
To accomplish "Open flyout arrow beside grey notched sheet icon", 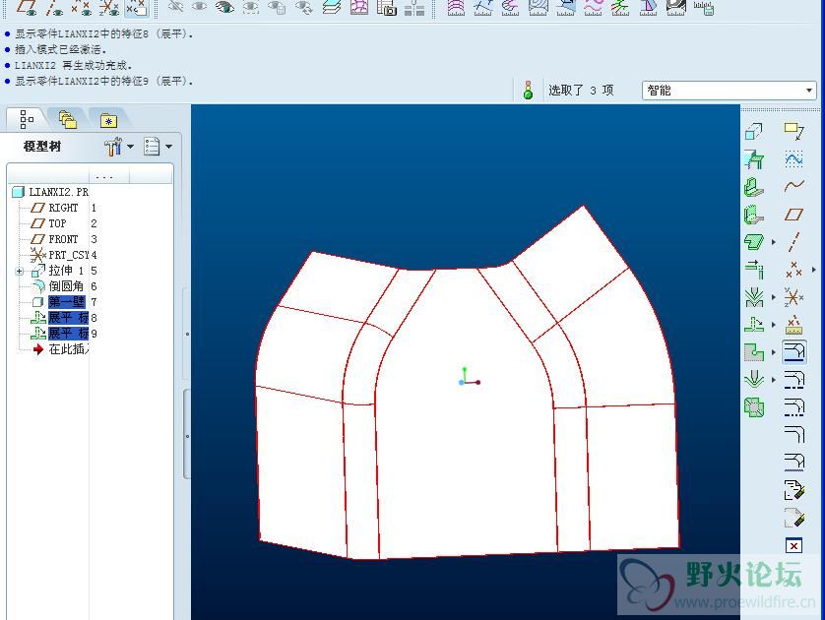I will (774, 351).
